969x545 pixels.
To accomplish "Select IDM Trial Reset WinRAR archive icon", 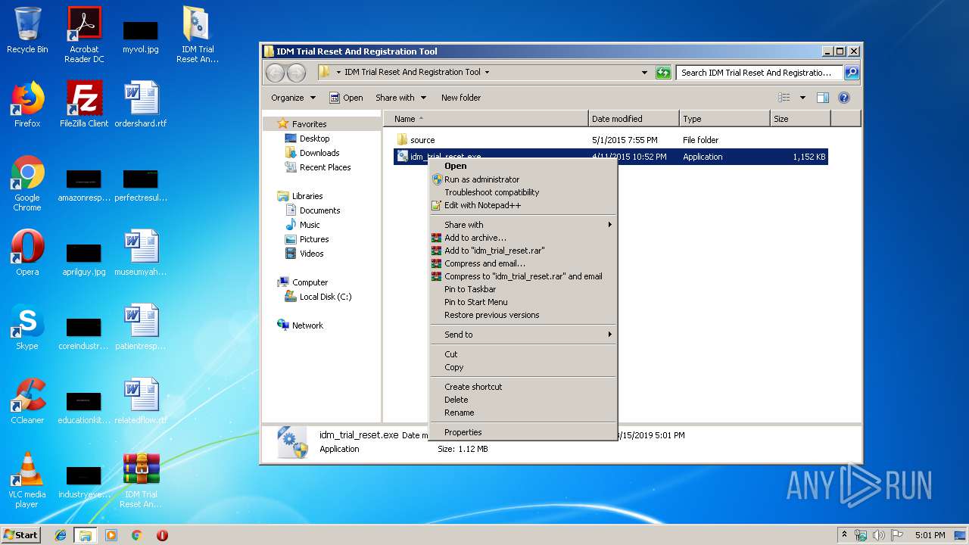I will tap(141, 480).
